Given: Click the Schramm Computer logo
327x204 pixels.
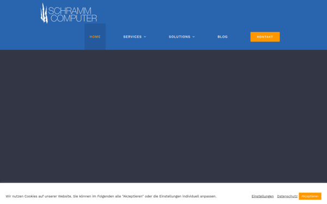Looking at the screenshot, I should [69, 13].
